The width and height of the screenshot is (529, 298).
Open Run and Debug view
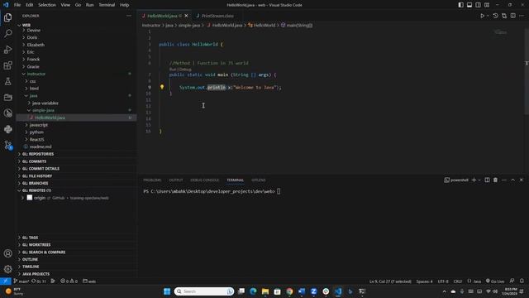click(x=7, y=50)
